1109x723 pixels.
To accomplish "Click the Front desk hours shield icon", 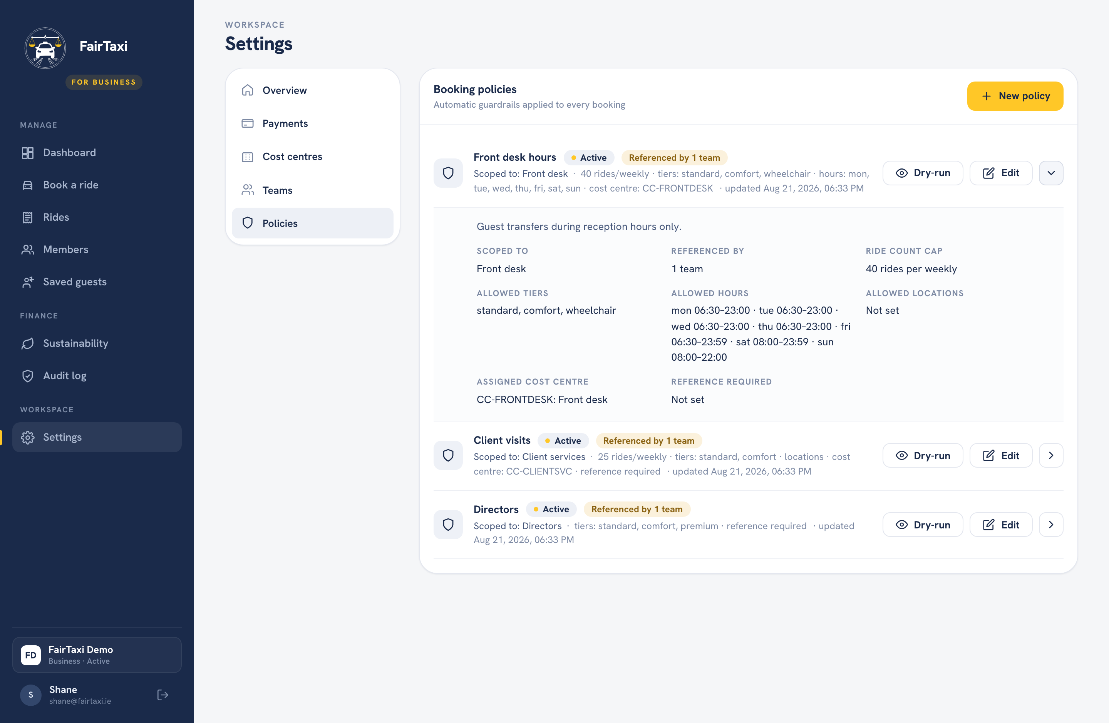I will (448, 173).
